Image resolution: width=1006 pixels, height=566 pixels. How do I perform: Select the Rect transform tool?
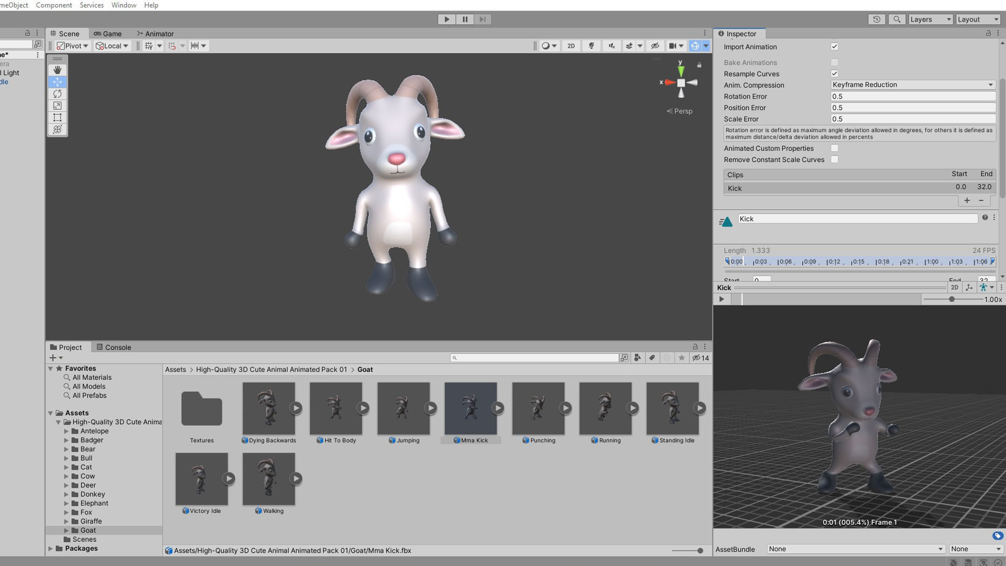[x=58, y=117]
